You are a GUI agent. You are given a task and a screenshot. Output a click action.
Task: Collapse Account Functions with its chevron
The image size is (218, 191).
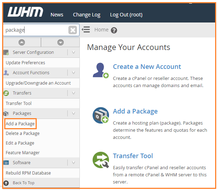pos(73,73)
